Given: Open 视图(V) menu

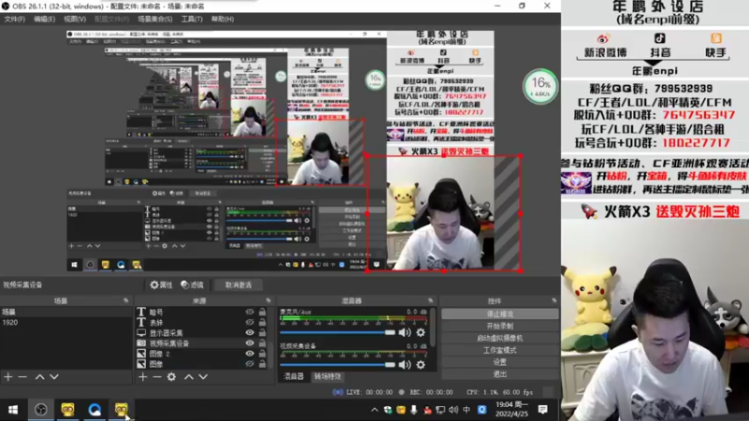Looking at the screenshot, I should 75,19.
